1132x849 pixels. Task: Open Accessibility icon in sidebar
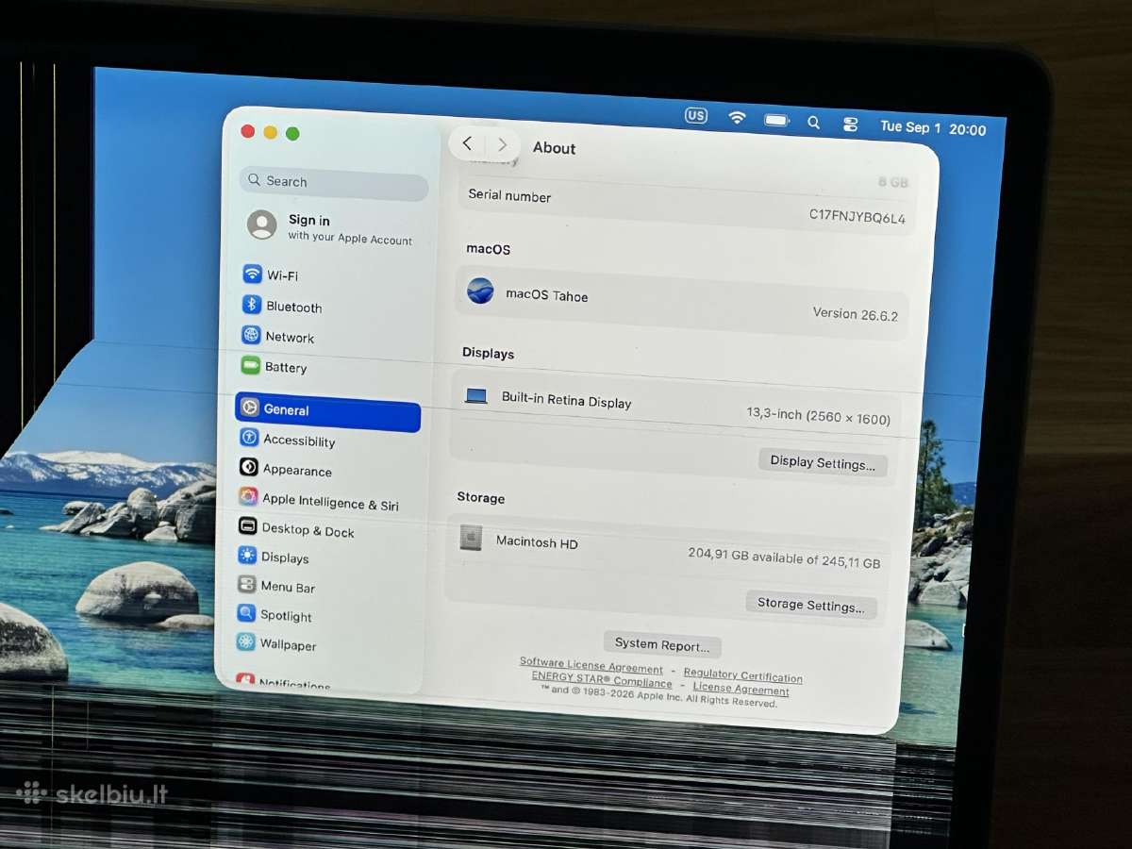(x=249, y=438)
